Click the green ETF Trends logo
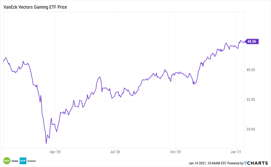 pos(7,160)
